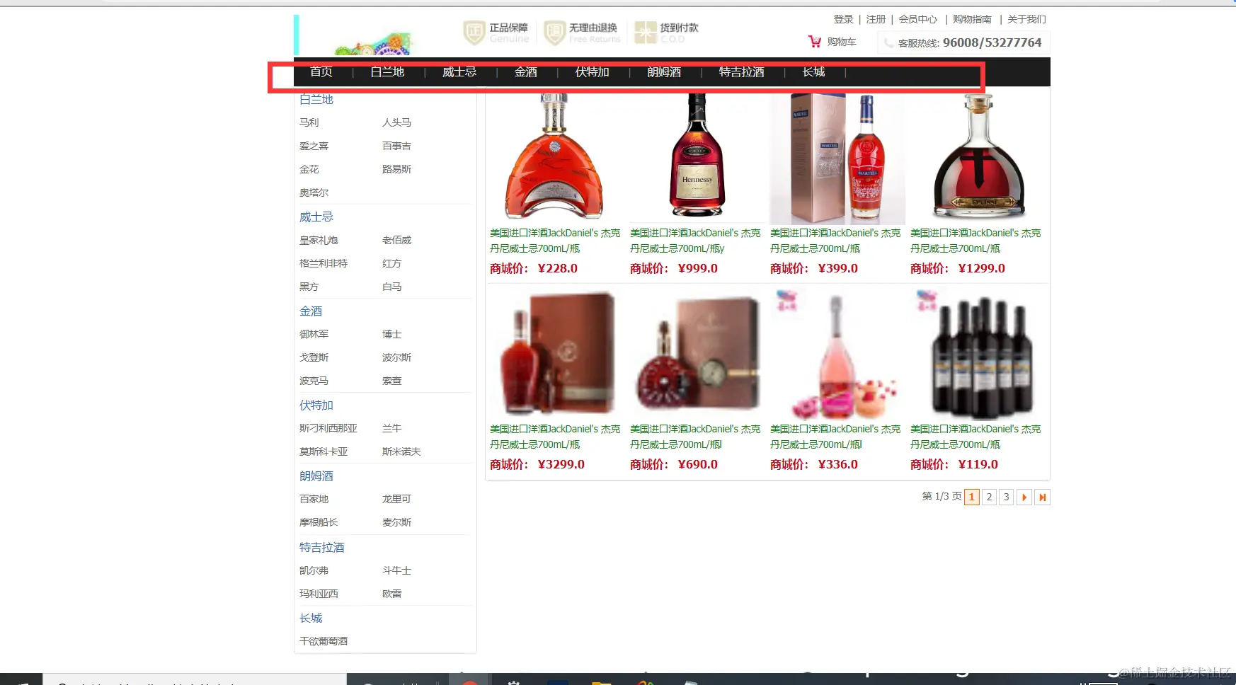Open the 特吉拉酒 sidebar category heading
Screen dimensions: 1236x685
322,548
